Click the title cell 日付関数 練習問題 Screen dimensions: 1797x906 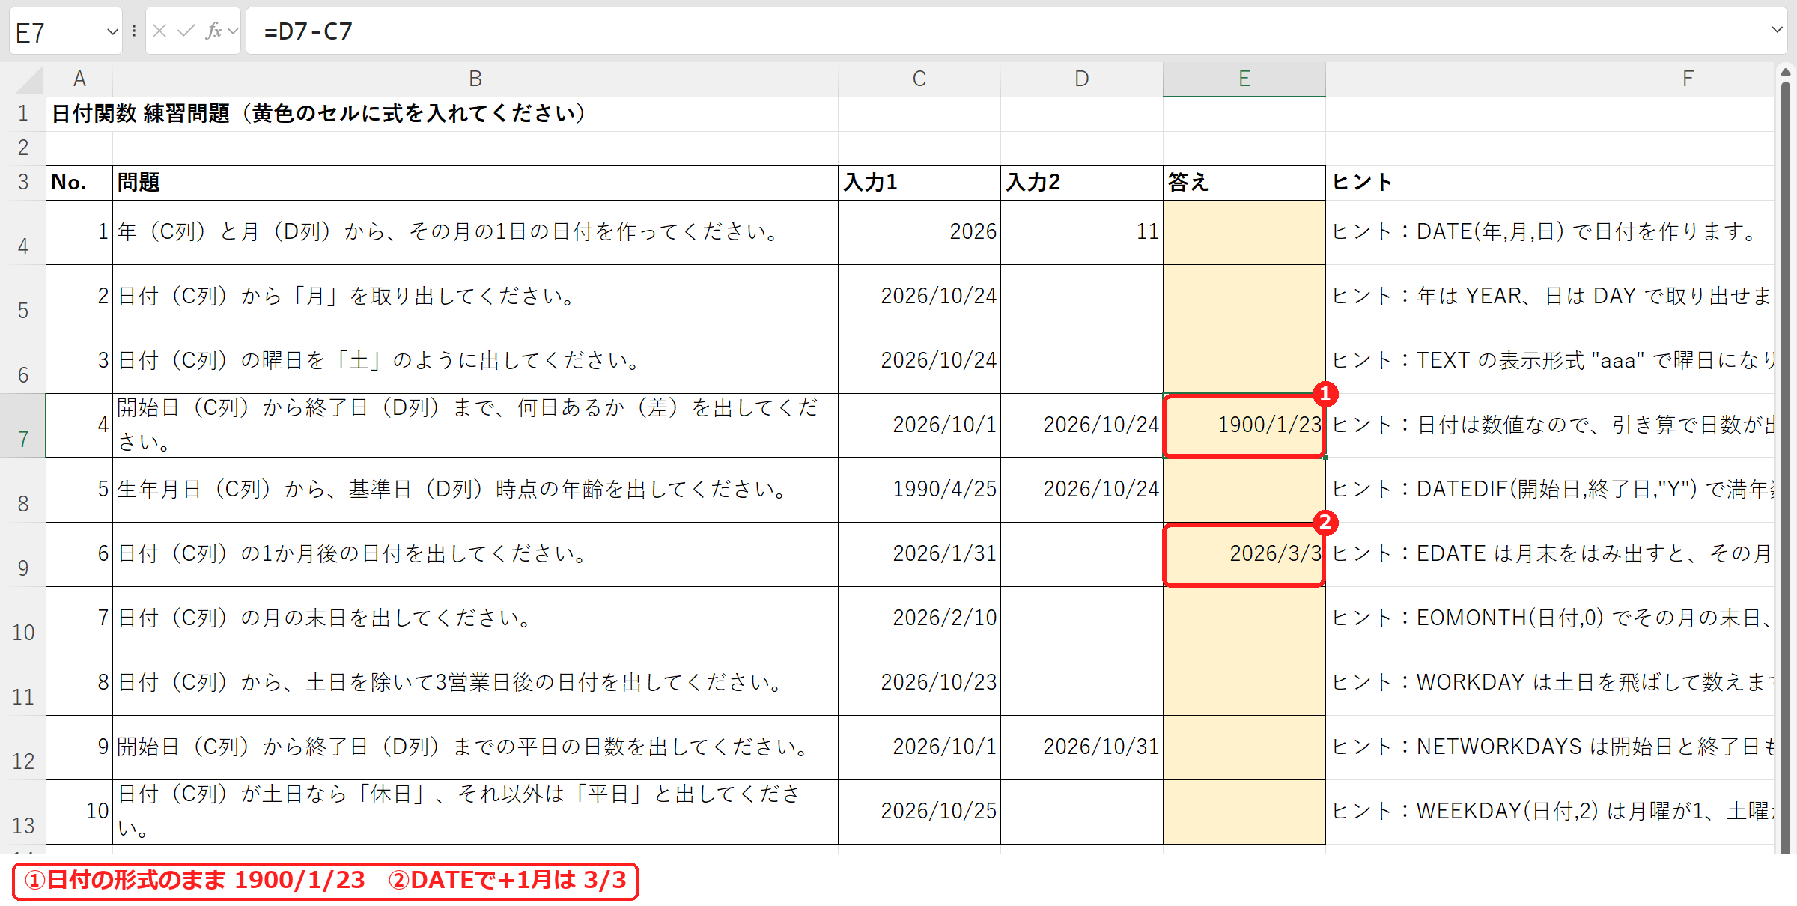click(x=443, y=114)
